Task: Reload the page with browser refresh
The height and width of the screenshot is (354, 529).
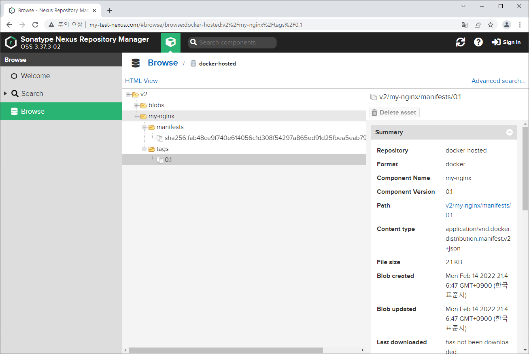Action: tap(35, 25)
